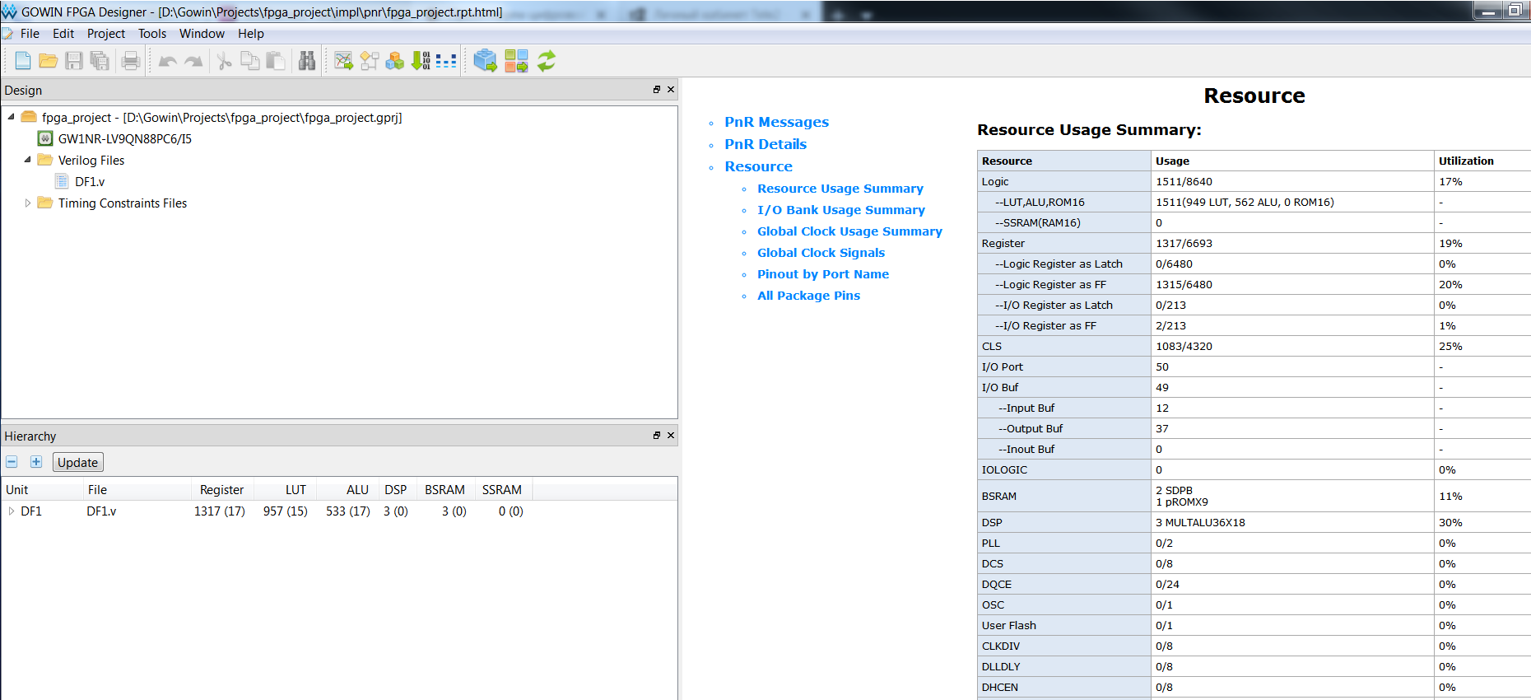Expand the DF1 unit in Hierarchy
Screen dimensions: 1531x700
(x=11, y=511)
